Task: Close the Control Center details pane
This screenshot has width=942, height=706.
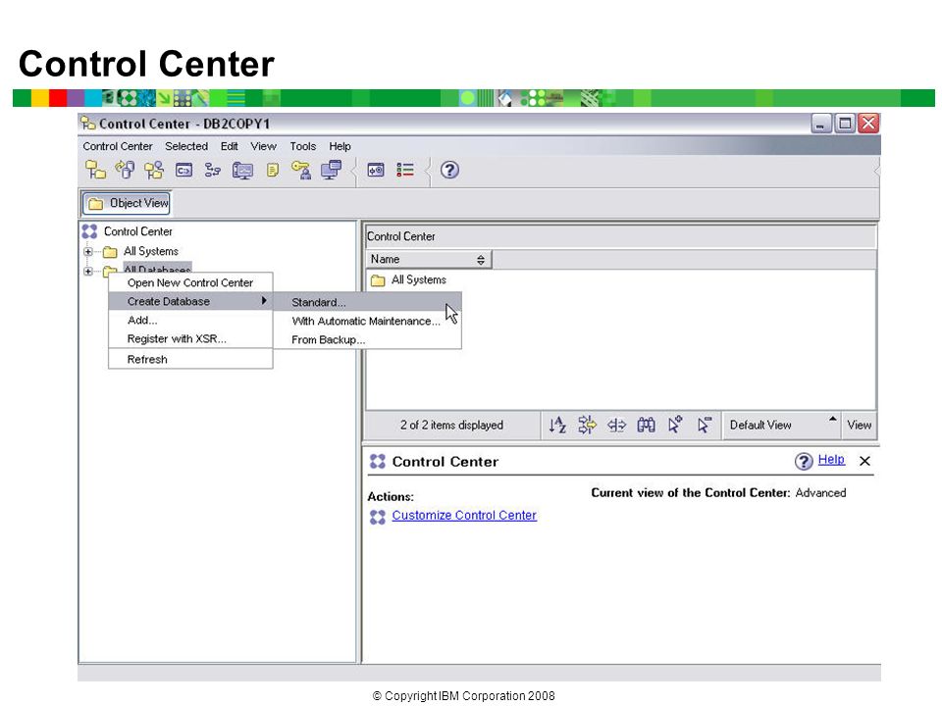Action: tap(864, 461)
